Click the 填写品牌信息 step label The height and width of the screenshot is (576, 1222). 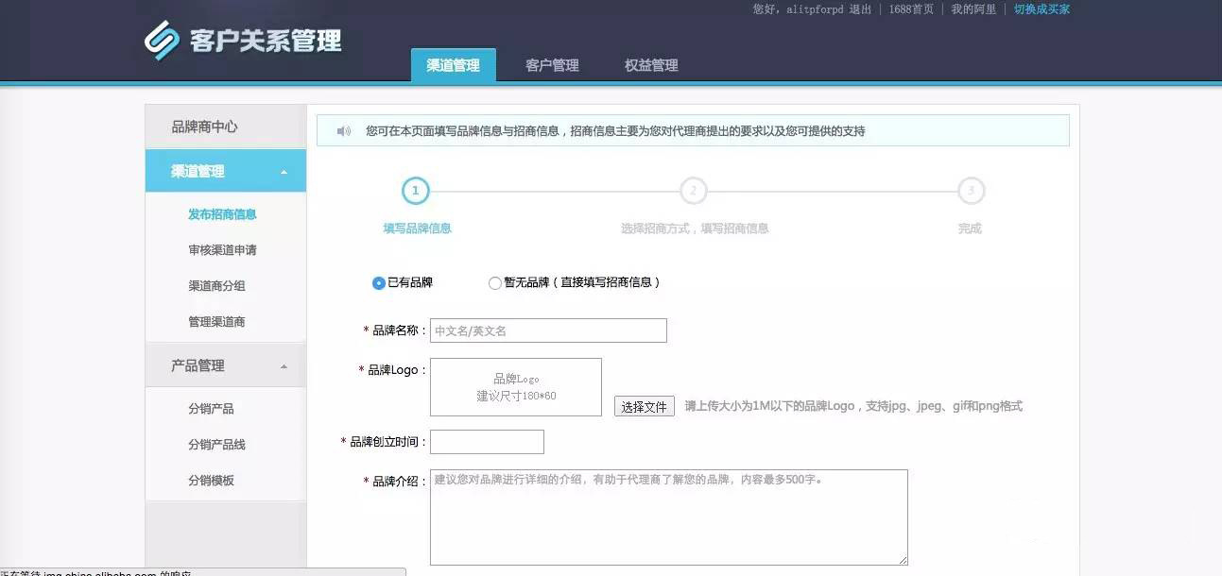[417, 229]
